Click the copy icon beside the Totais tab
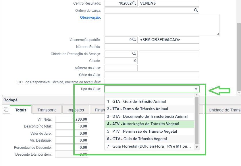Screen dimensions: 241x166 point(6,109)
